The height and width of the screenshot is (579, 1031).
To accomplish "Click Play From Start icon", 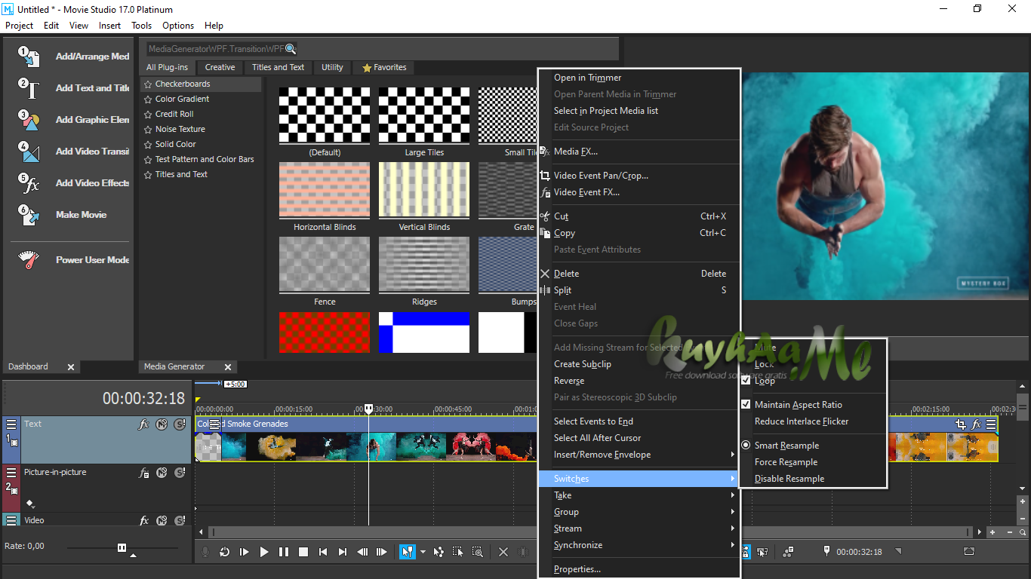I will (244, 552).
